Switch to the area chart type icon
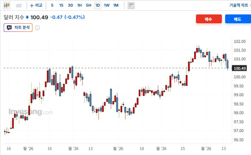The width and height of the screenshot is (251, 155). (19, 6)
